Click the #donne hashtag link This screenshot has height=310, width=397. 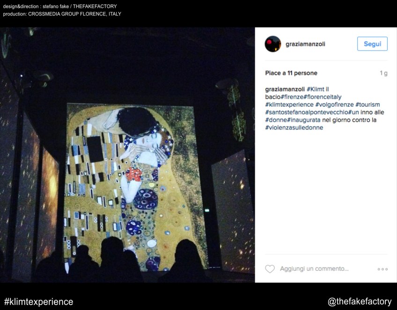[276, 120]
